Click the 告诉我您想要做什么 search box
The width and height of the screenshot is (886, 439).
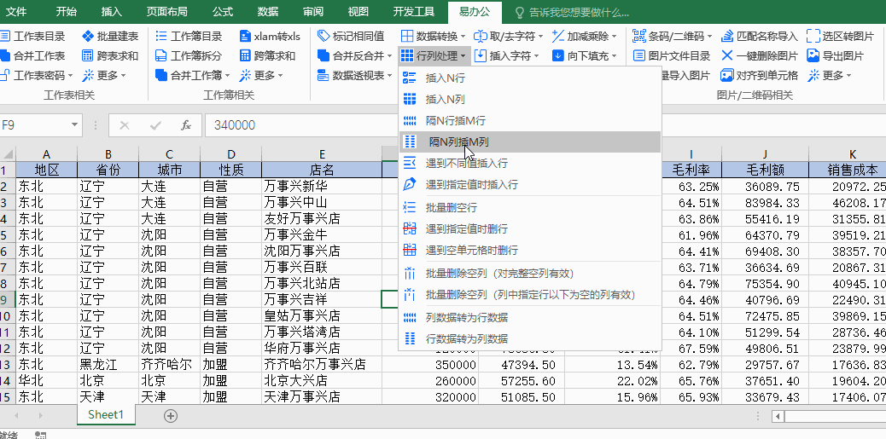(573, 12)
